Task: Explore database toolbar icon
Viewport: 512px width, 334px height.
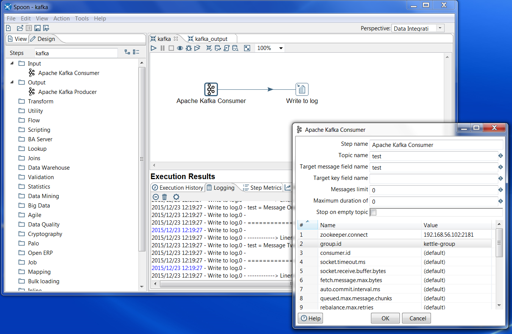Action: point(235,48)
